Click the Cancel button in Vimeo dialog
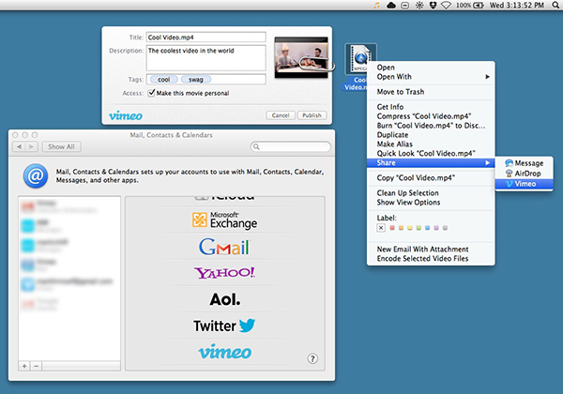The image size is (563, 394). (x=281, y=115)
